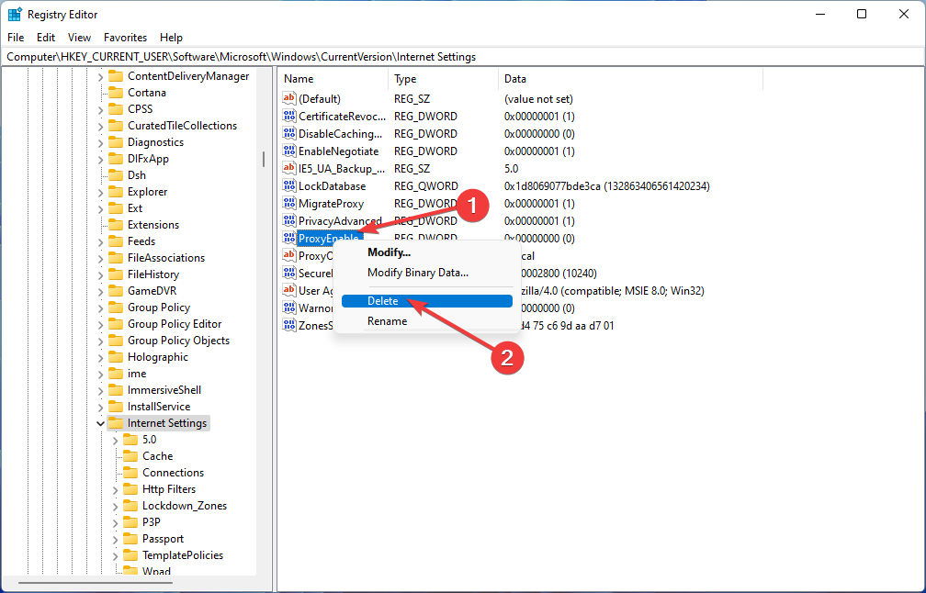The image size is (926, 593).
Task: Select the MigrateProxy value icon
Action: [x=289, y=204]
